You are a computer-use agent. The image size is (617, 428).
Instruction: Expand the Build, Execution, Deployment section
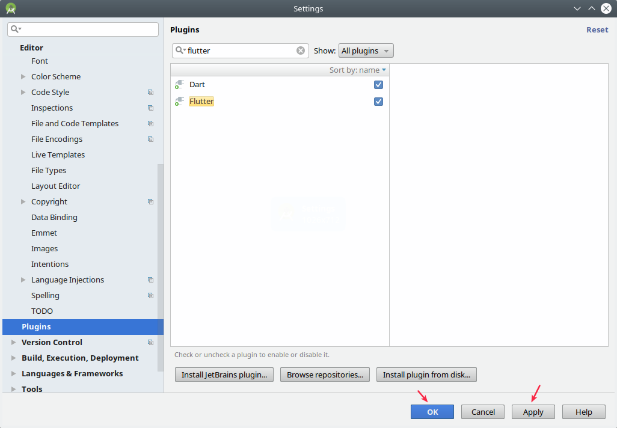point(13,358)
